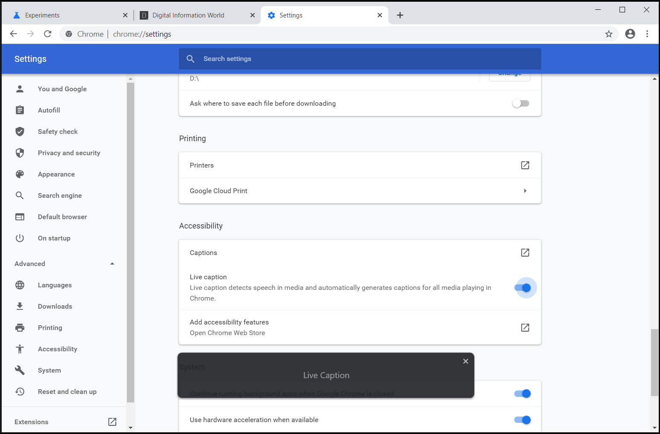This screenshot has width=660, height=434.
Task: Click the search magnifier icon in Settings
Action: 190,59
